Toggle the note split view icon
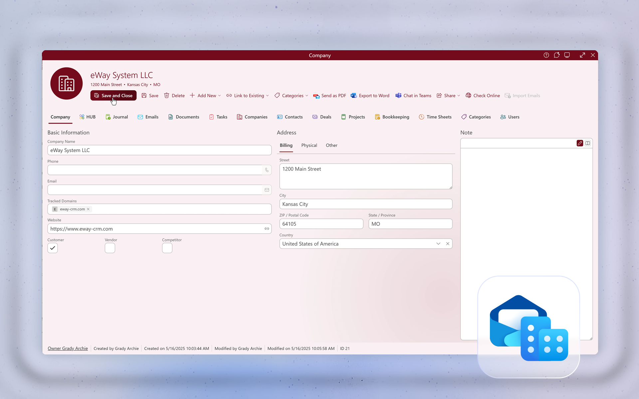639x399 pixels. (x=588, y=143)
